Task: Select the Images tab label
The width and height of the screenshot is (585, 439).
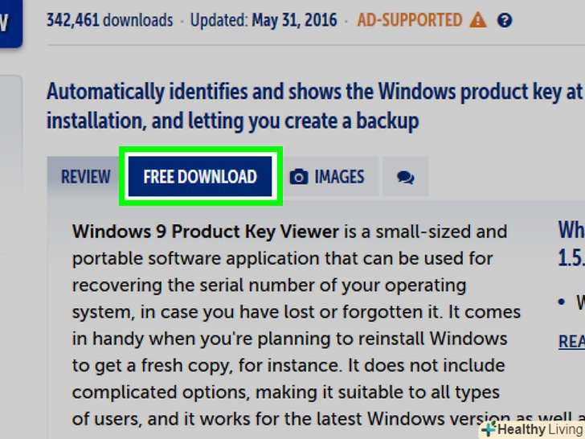Action: click(x=339, y=177)
